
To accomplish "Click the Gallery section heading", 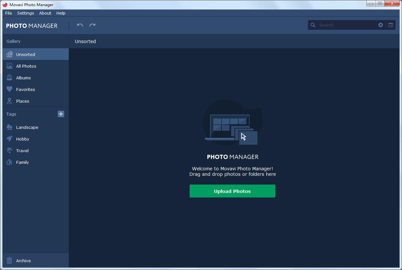I will pos(13,41).
